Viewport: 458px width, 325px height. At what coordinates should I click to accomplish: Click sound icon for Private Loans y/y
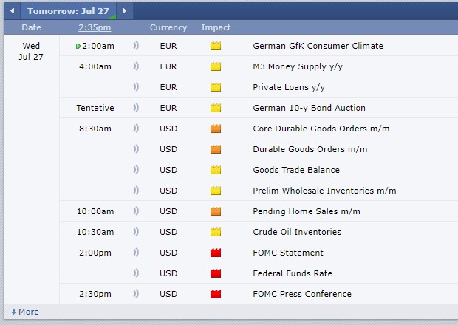136,87
